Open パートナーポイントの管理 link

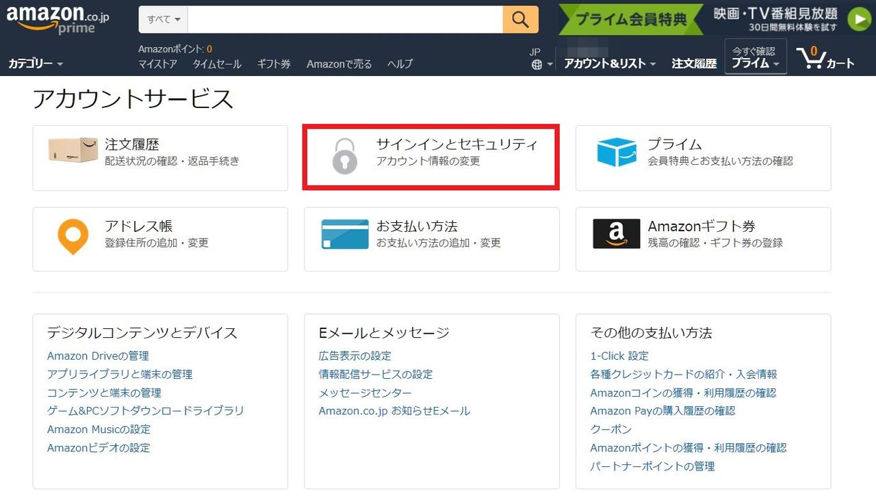coord(653,466)
